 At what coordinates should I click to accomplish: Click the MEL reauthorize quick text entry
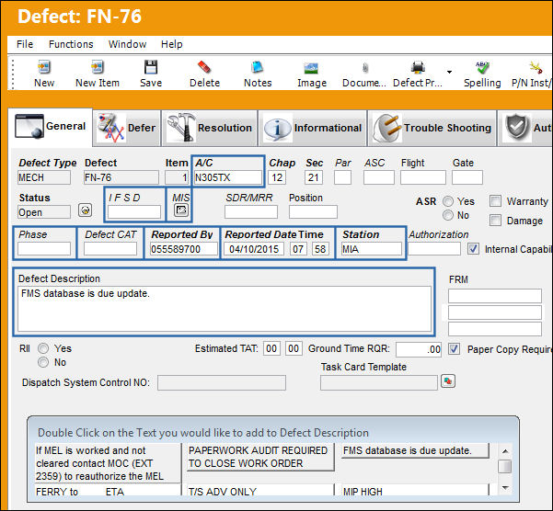point(107,463)
